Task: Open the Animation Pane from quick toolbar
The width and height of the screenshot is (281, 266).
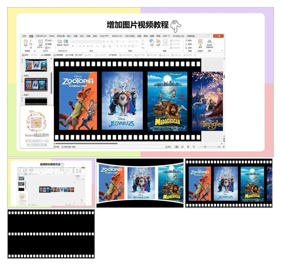Action: pos(46,55)
